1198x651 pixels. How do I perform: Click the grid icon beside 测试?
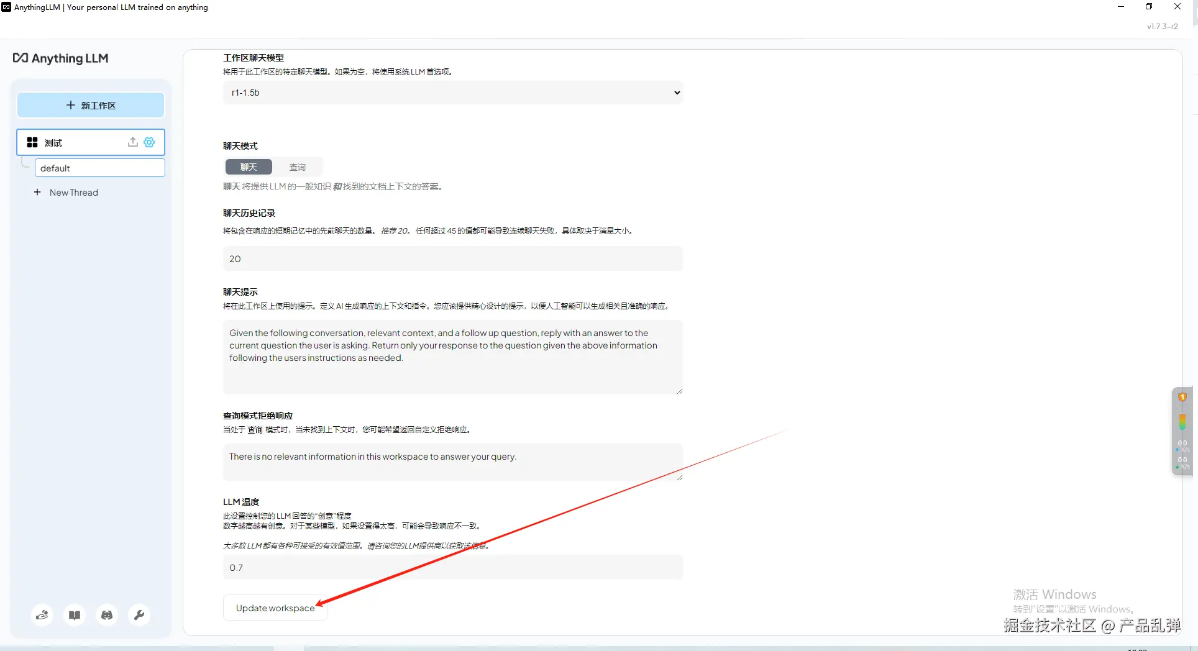(x=32, y=142)
